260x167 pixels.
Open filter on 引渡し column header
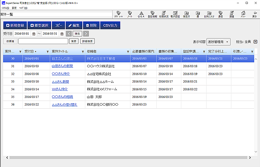point(252,52)
